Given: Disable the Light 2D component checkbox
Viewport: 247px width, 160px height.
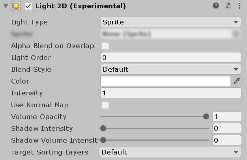Looking at the screenshot, I should coord(28,6).
